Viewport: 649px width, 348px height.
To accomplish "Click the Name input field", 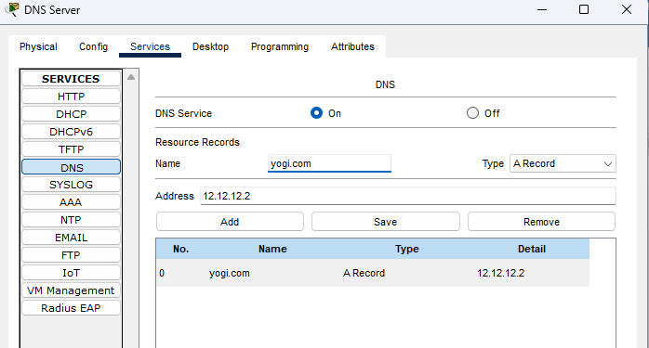I will (329, 163).
